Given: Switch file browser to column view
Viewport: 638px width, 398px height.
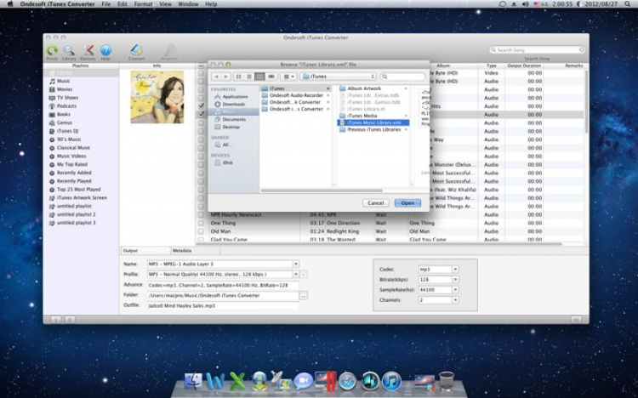Looking at the screenshot, I should pyautogui.click(x=260, y=77).
